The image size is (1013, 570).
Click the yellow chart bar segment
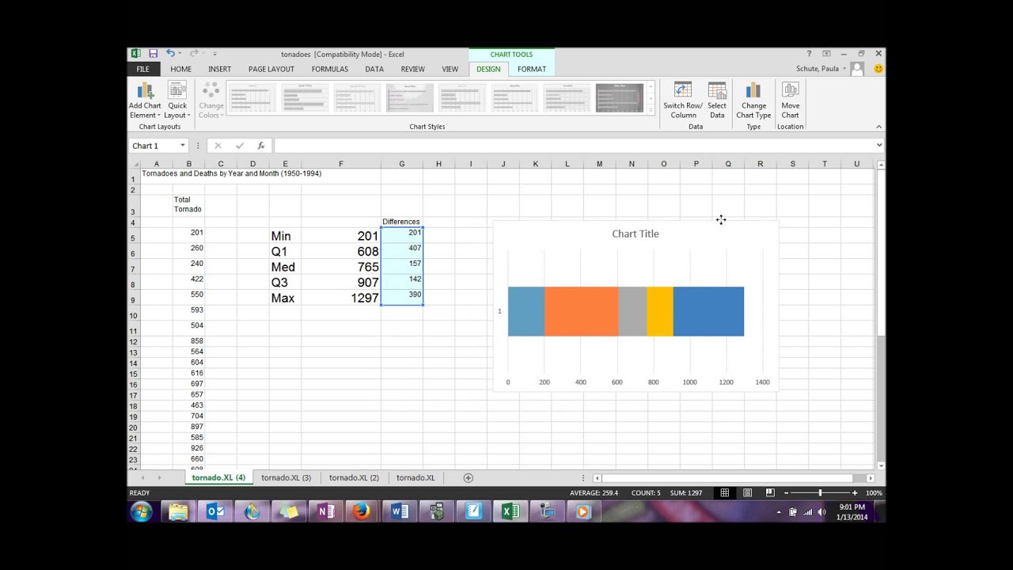pos(659,311)
